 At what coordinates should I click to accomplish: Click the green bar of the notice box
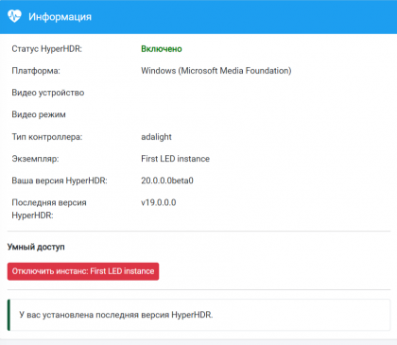click(x=9, y=315)
